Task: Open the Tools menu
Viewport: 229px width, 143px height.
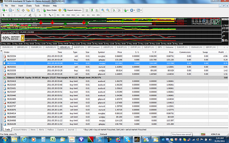Action: (x=37, y=6)
